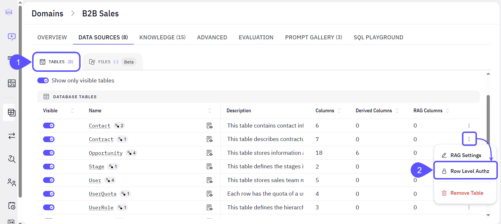Click the app logo icon in sidebar
The height and width of the screenshot is (224, 501).
click(9, 12)
